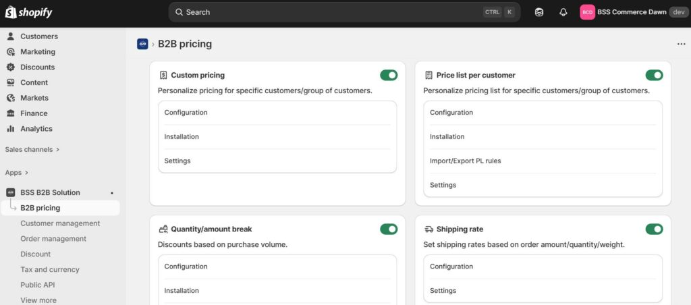Click the Search input field
Image resolution: width=691 pixels, height=305 pixels.
click(344, 12)
